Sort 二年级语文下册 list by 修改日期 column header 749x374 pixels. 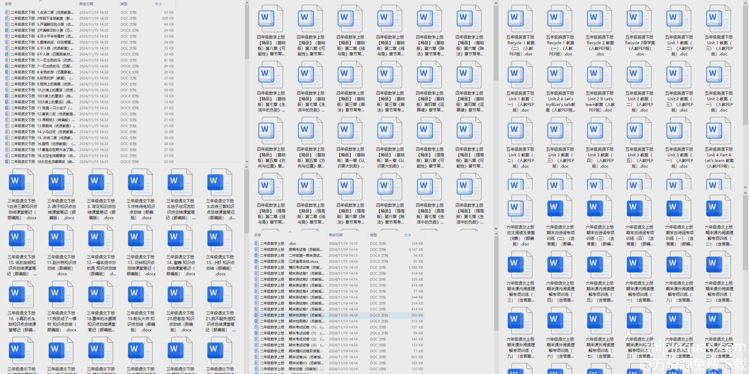point(86,4)
